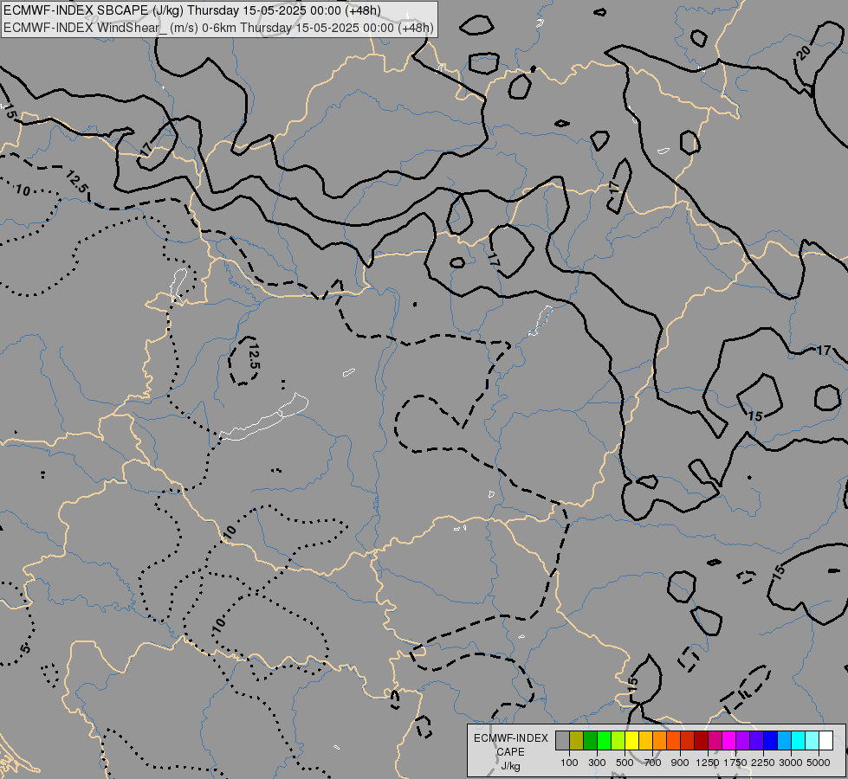
Task: Click the legend value 5000
Action: tap(819, 763)
